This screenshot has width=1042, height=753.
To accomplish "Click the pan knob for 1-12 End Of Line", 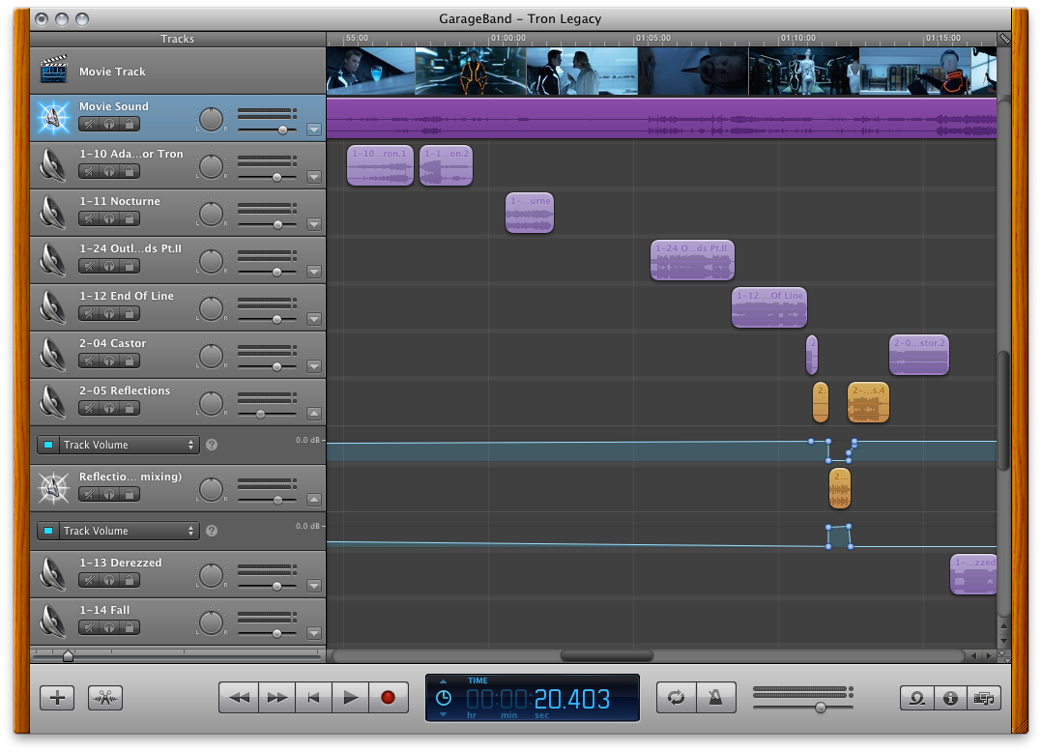I will point(211,309).
